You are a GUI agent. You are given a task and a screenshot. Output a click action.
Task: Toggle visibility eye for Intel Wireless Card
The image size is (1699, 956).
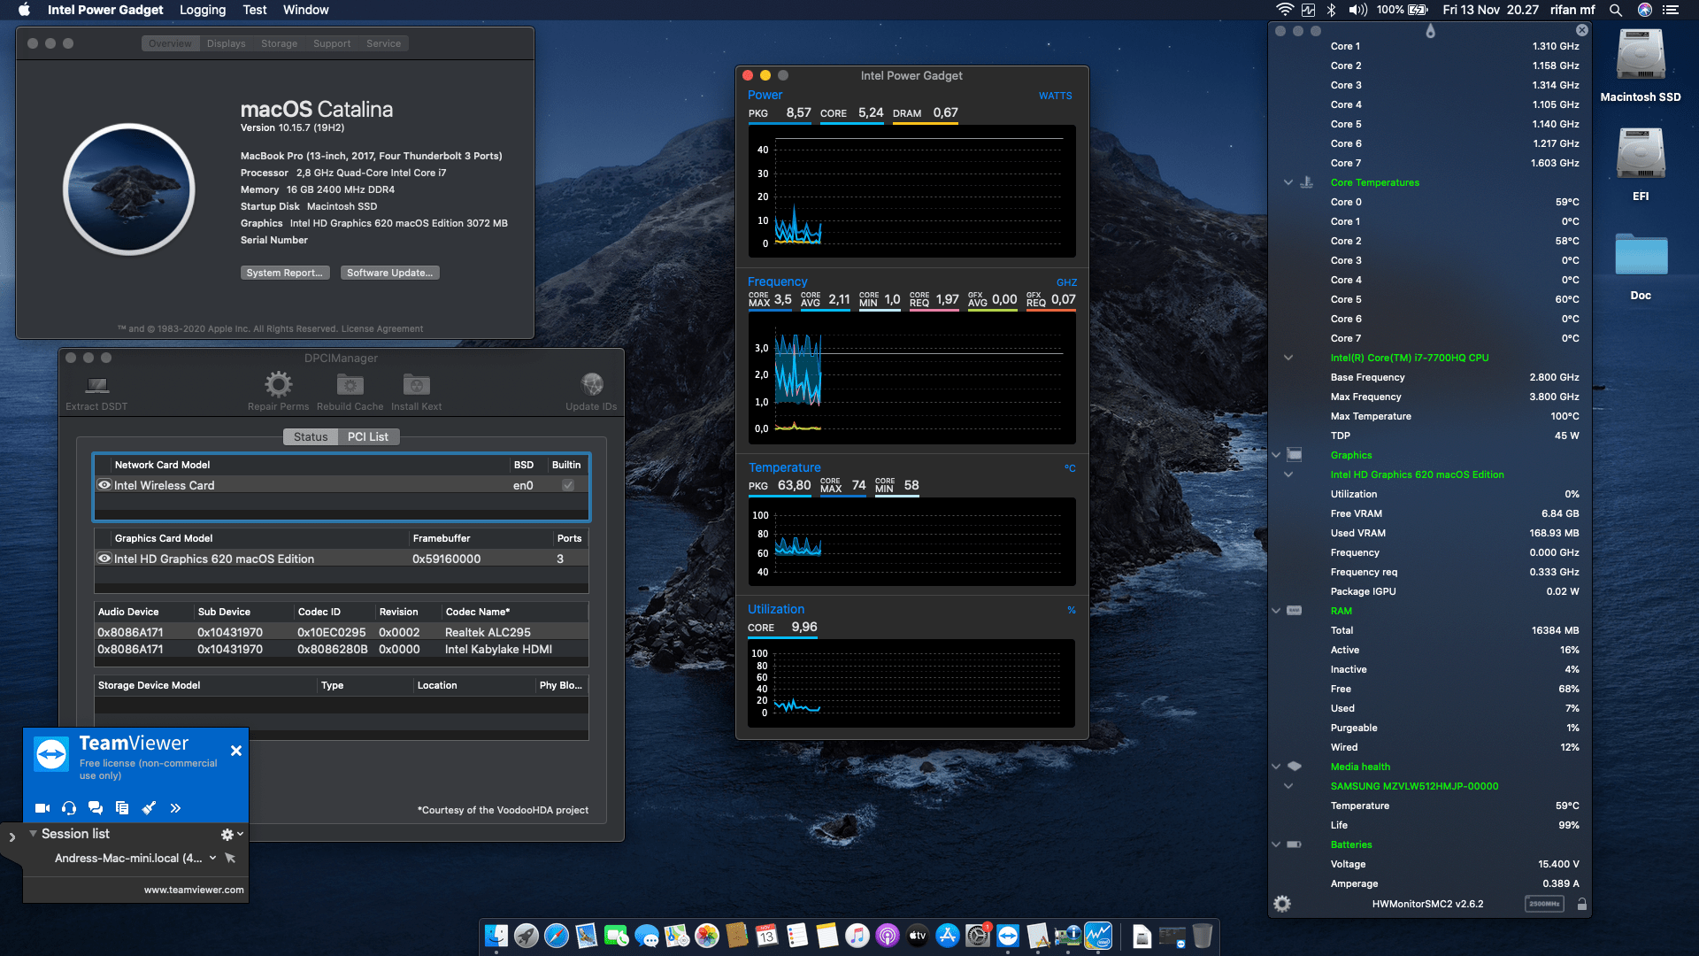pyautogui.click(x=104, y=485)
